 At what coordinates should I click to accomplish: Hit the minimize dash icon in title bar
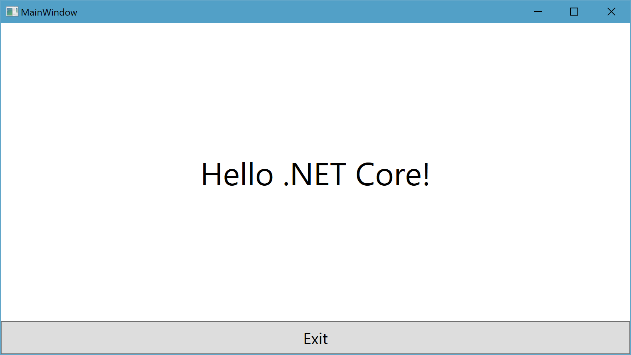(538, 12)
